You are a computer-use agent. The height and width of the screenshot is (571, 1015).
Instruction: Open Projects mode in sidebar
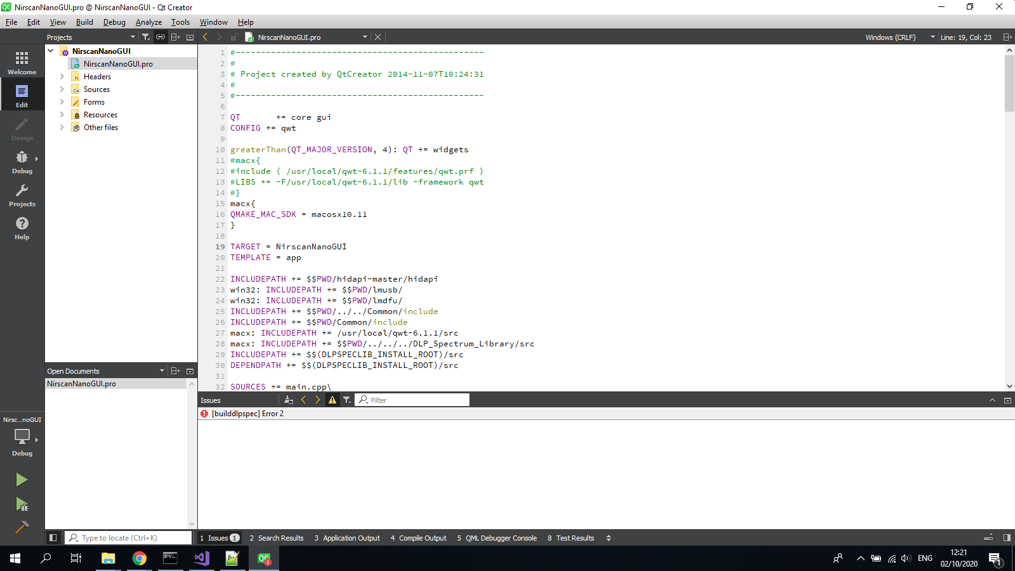pos(22,194)
